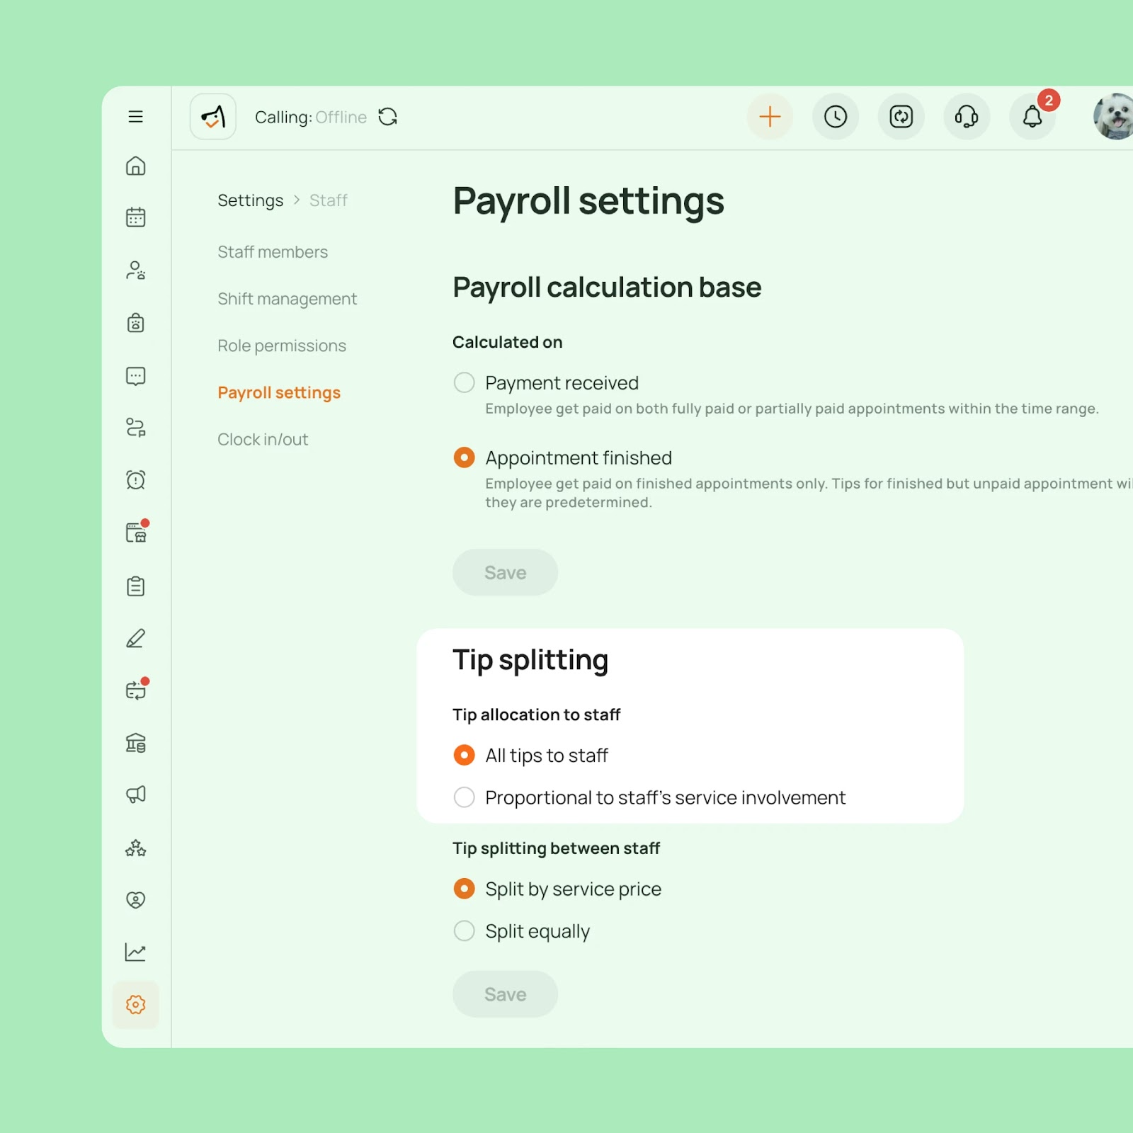Choose Proportional to staff's service involvement
The height and width of the screenshot is (1133, 1133).
tap(464, 797)
